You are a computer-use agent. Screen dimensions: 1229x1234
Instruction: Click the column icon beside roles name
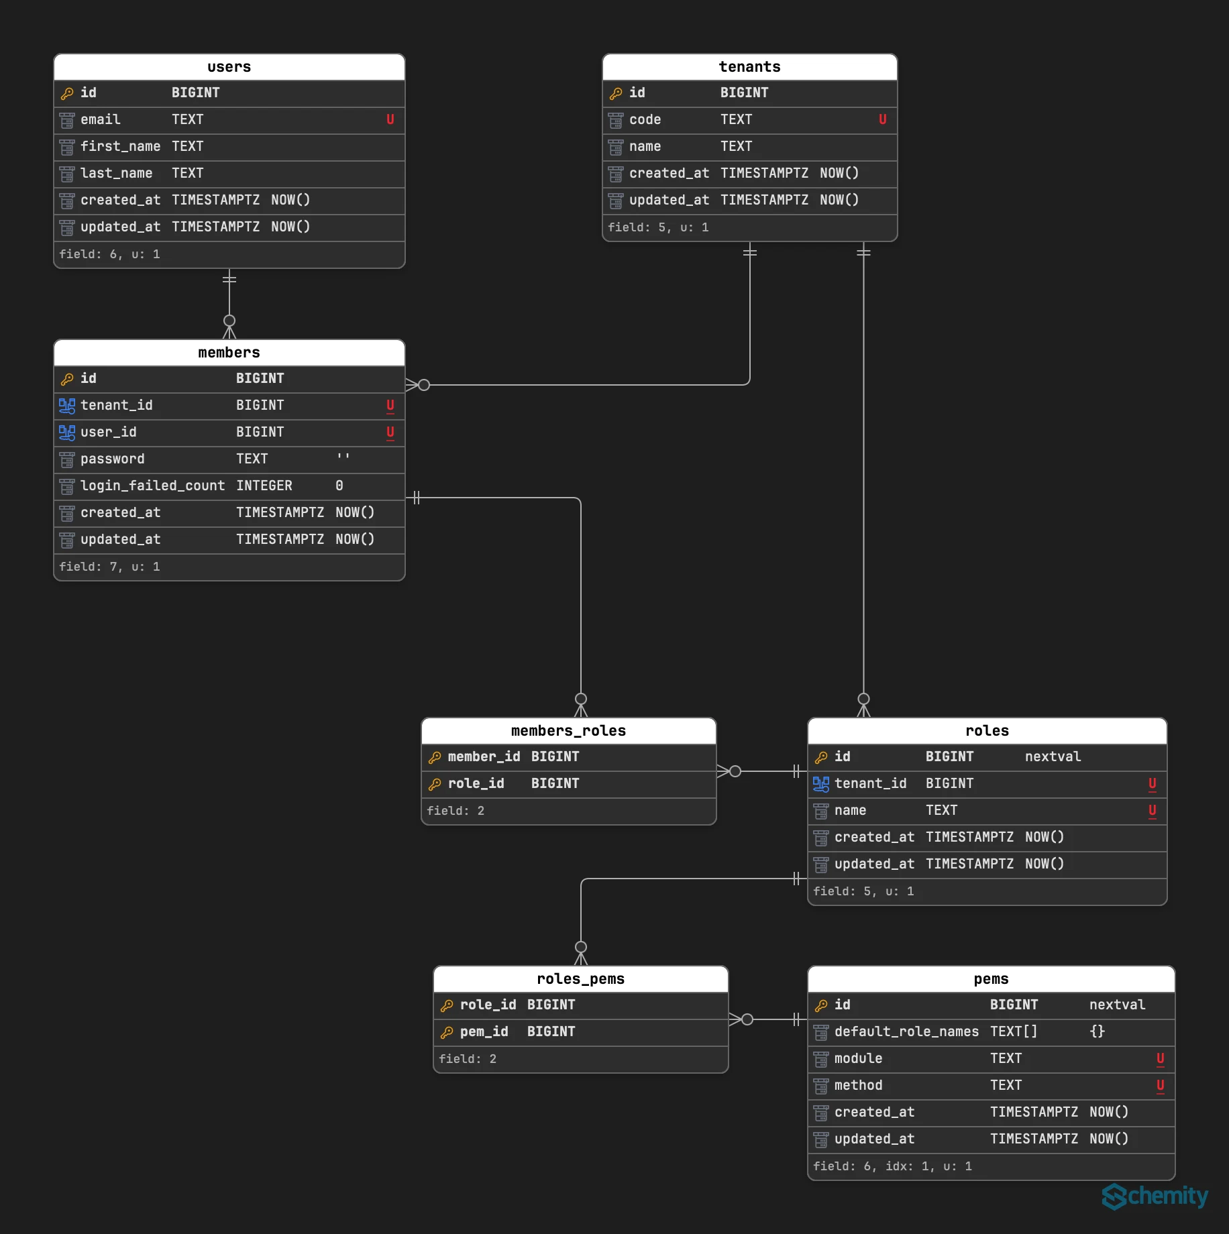821,811
